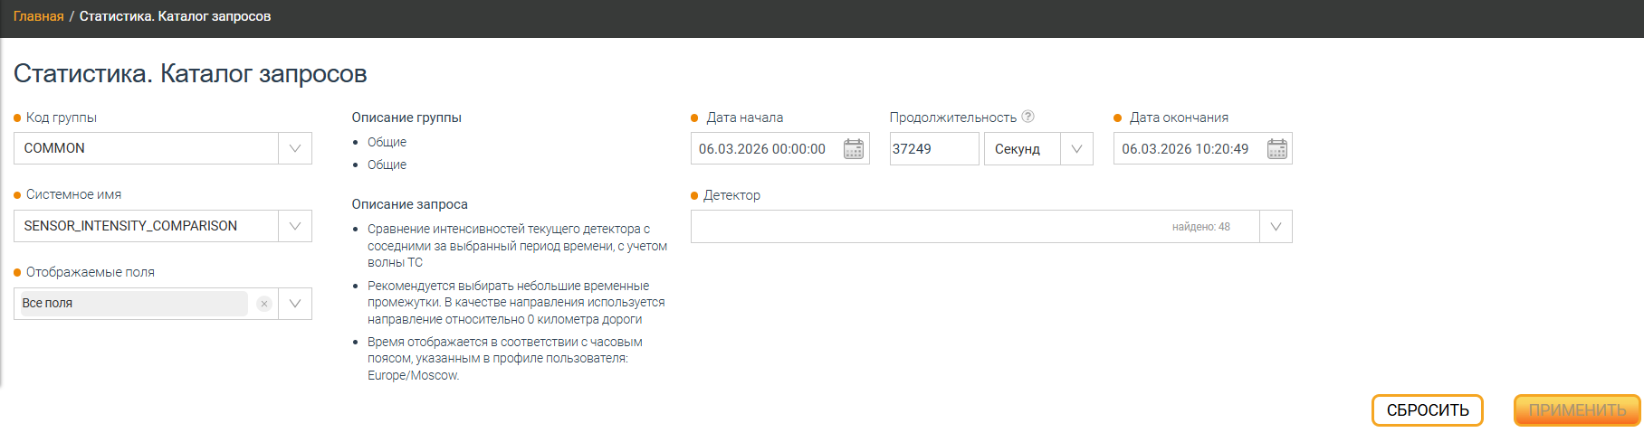Screen dimensions: 1644x442
Task: Click the 'Код группы' label
Action: [61, 118]
